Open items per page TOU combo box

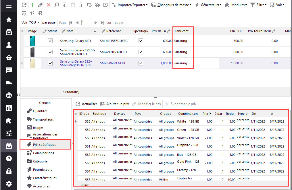coord(35,22)
